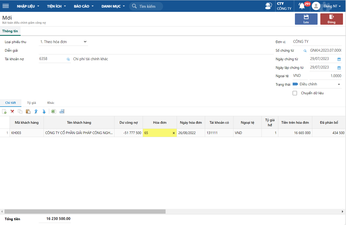Click the red X delete row icon

click(x=12, y=111)
